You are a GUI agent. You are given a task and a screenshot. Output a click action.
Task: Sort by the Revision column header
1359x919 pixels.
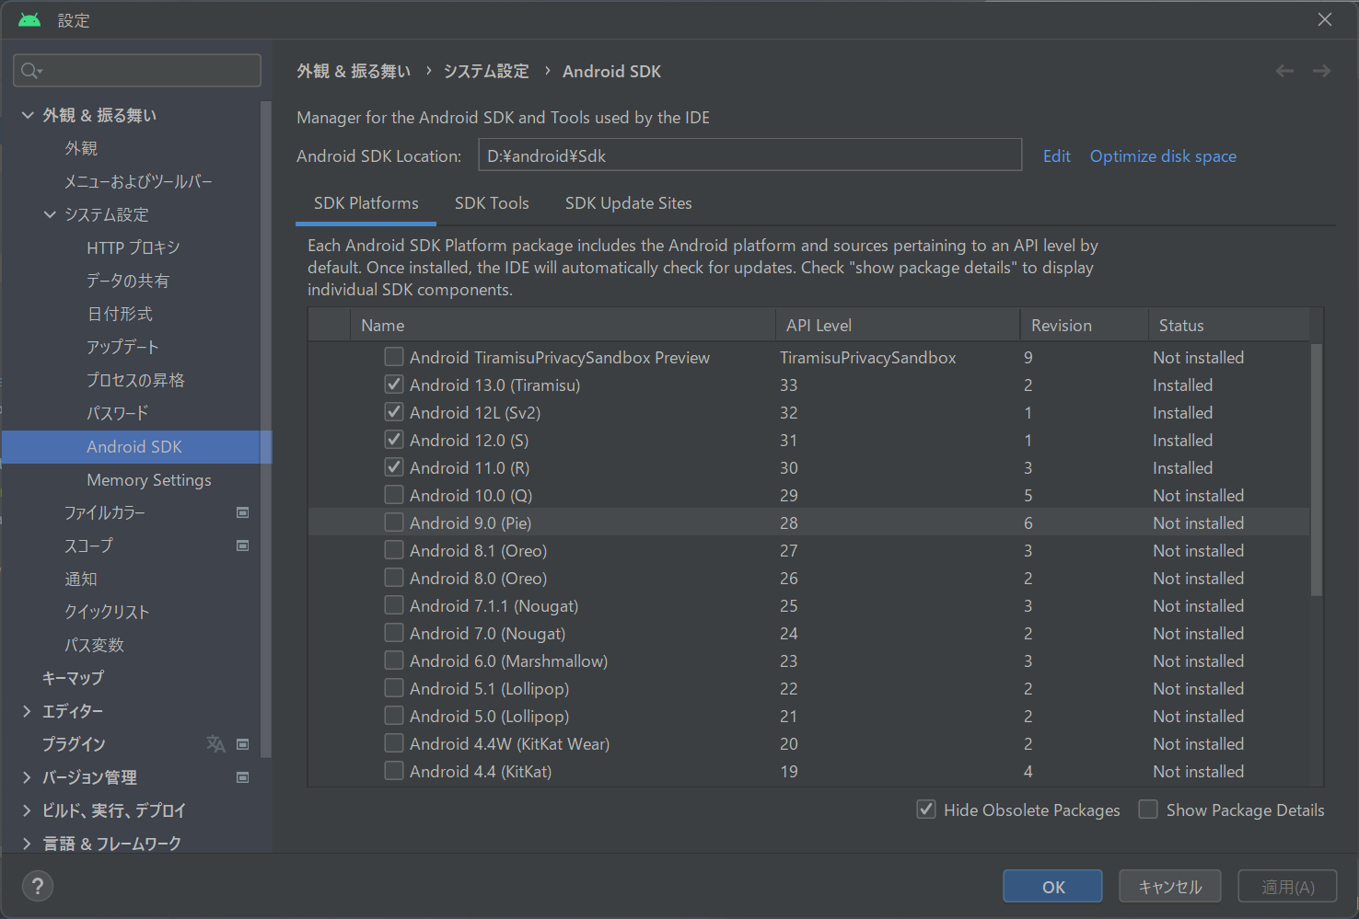[x=1084, y=325]
